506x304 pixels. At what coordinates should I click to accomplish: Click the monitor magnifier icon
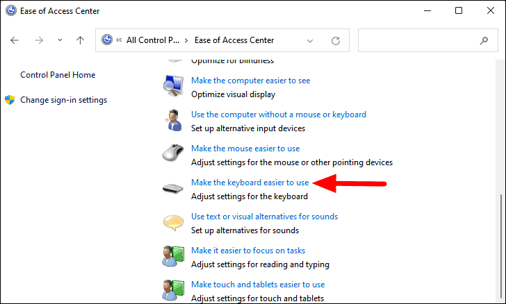click(x=173, y=85)
